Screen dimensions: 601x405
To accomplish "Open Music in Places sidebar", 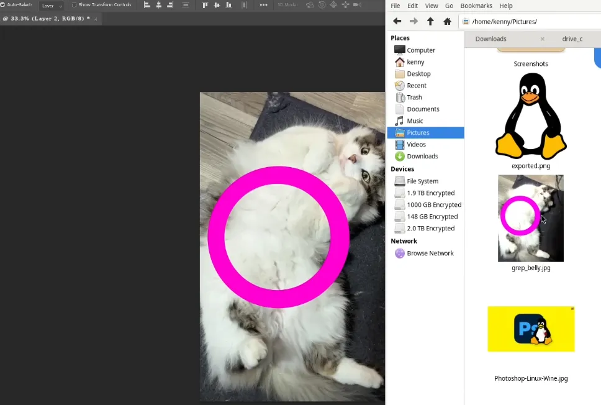I will [425, 121].
